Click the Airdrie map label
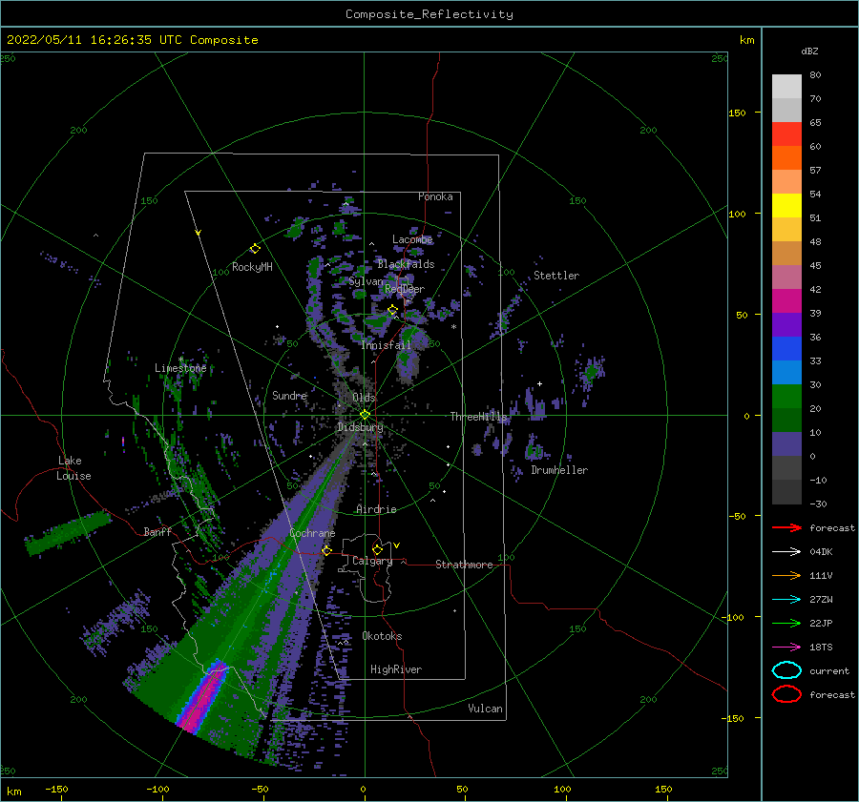The width and height of the screenshot is (859, 802). (376, 509)
